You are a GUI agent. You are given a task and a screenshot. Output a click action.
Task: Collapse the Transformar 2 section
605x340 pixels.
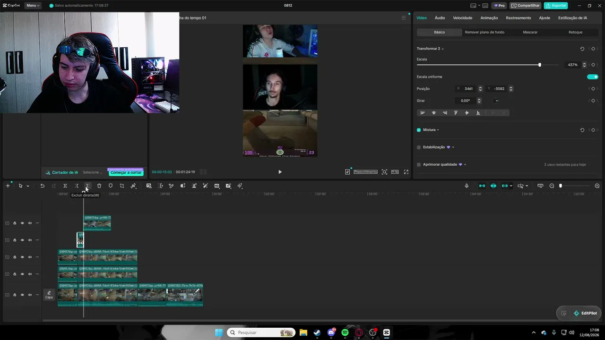click(x=443, y=49)
